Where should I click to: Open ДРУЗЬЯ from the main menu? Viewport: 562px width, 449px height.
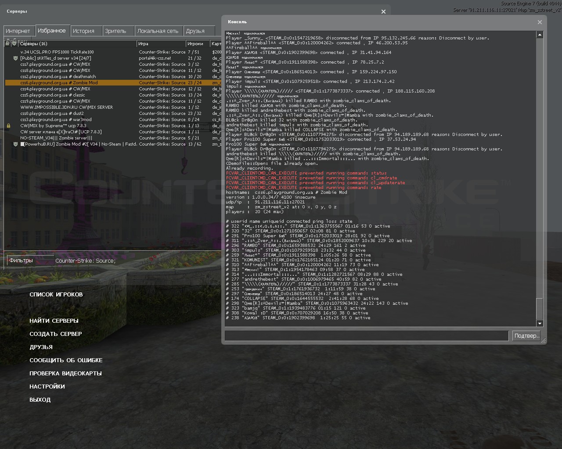(41, 347)
